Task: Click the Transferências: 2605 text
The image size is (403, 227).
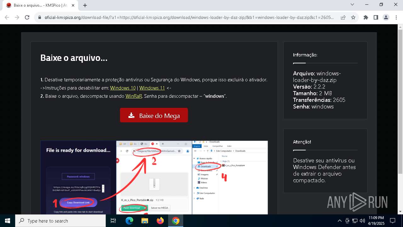Action: [319, 100]
